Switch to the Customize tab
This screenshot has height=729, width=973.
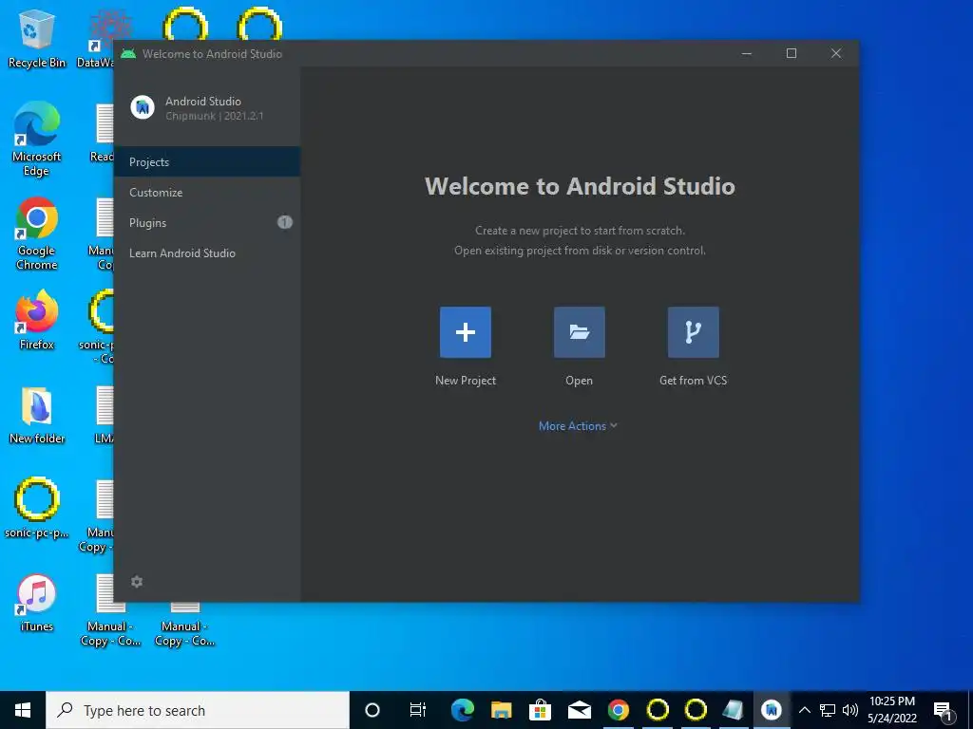point(207,192)
